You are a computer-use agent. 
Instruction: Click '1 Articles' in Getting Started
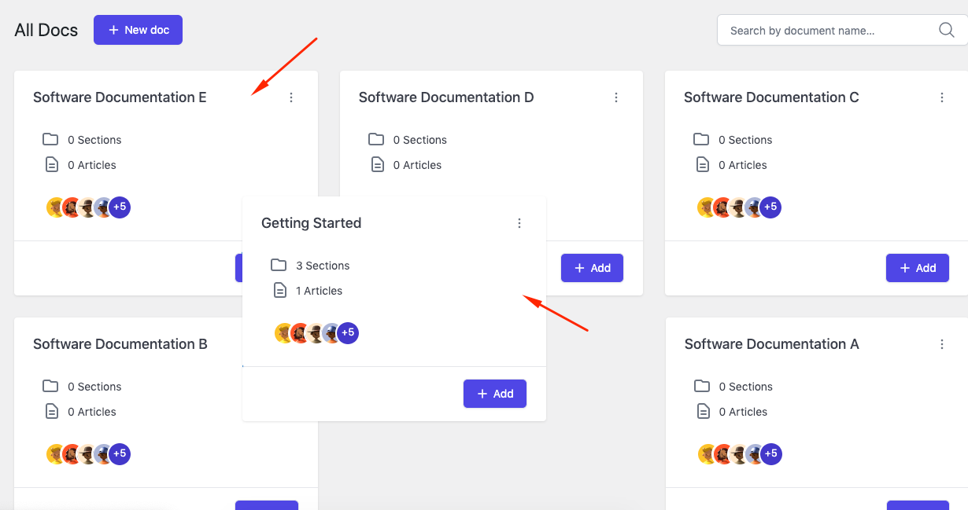[319, 291]
